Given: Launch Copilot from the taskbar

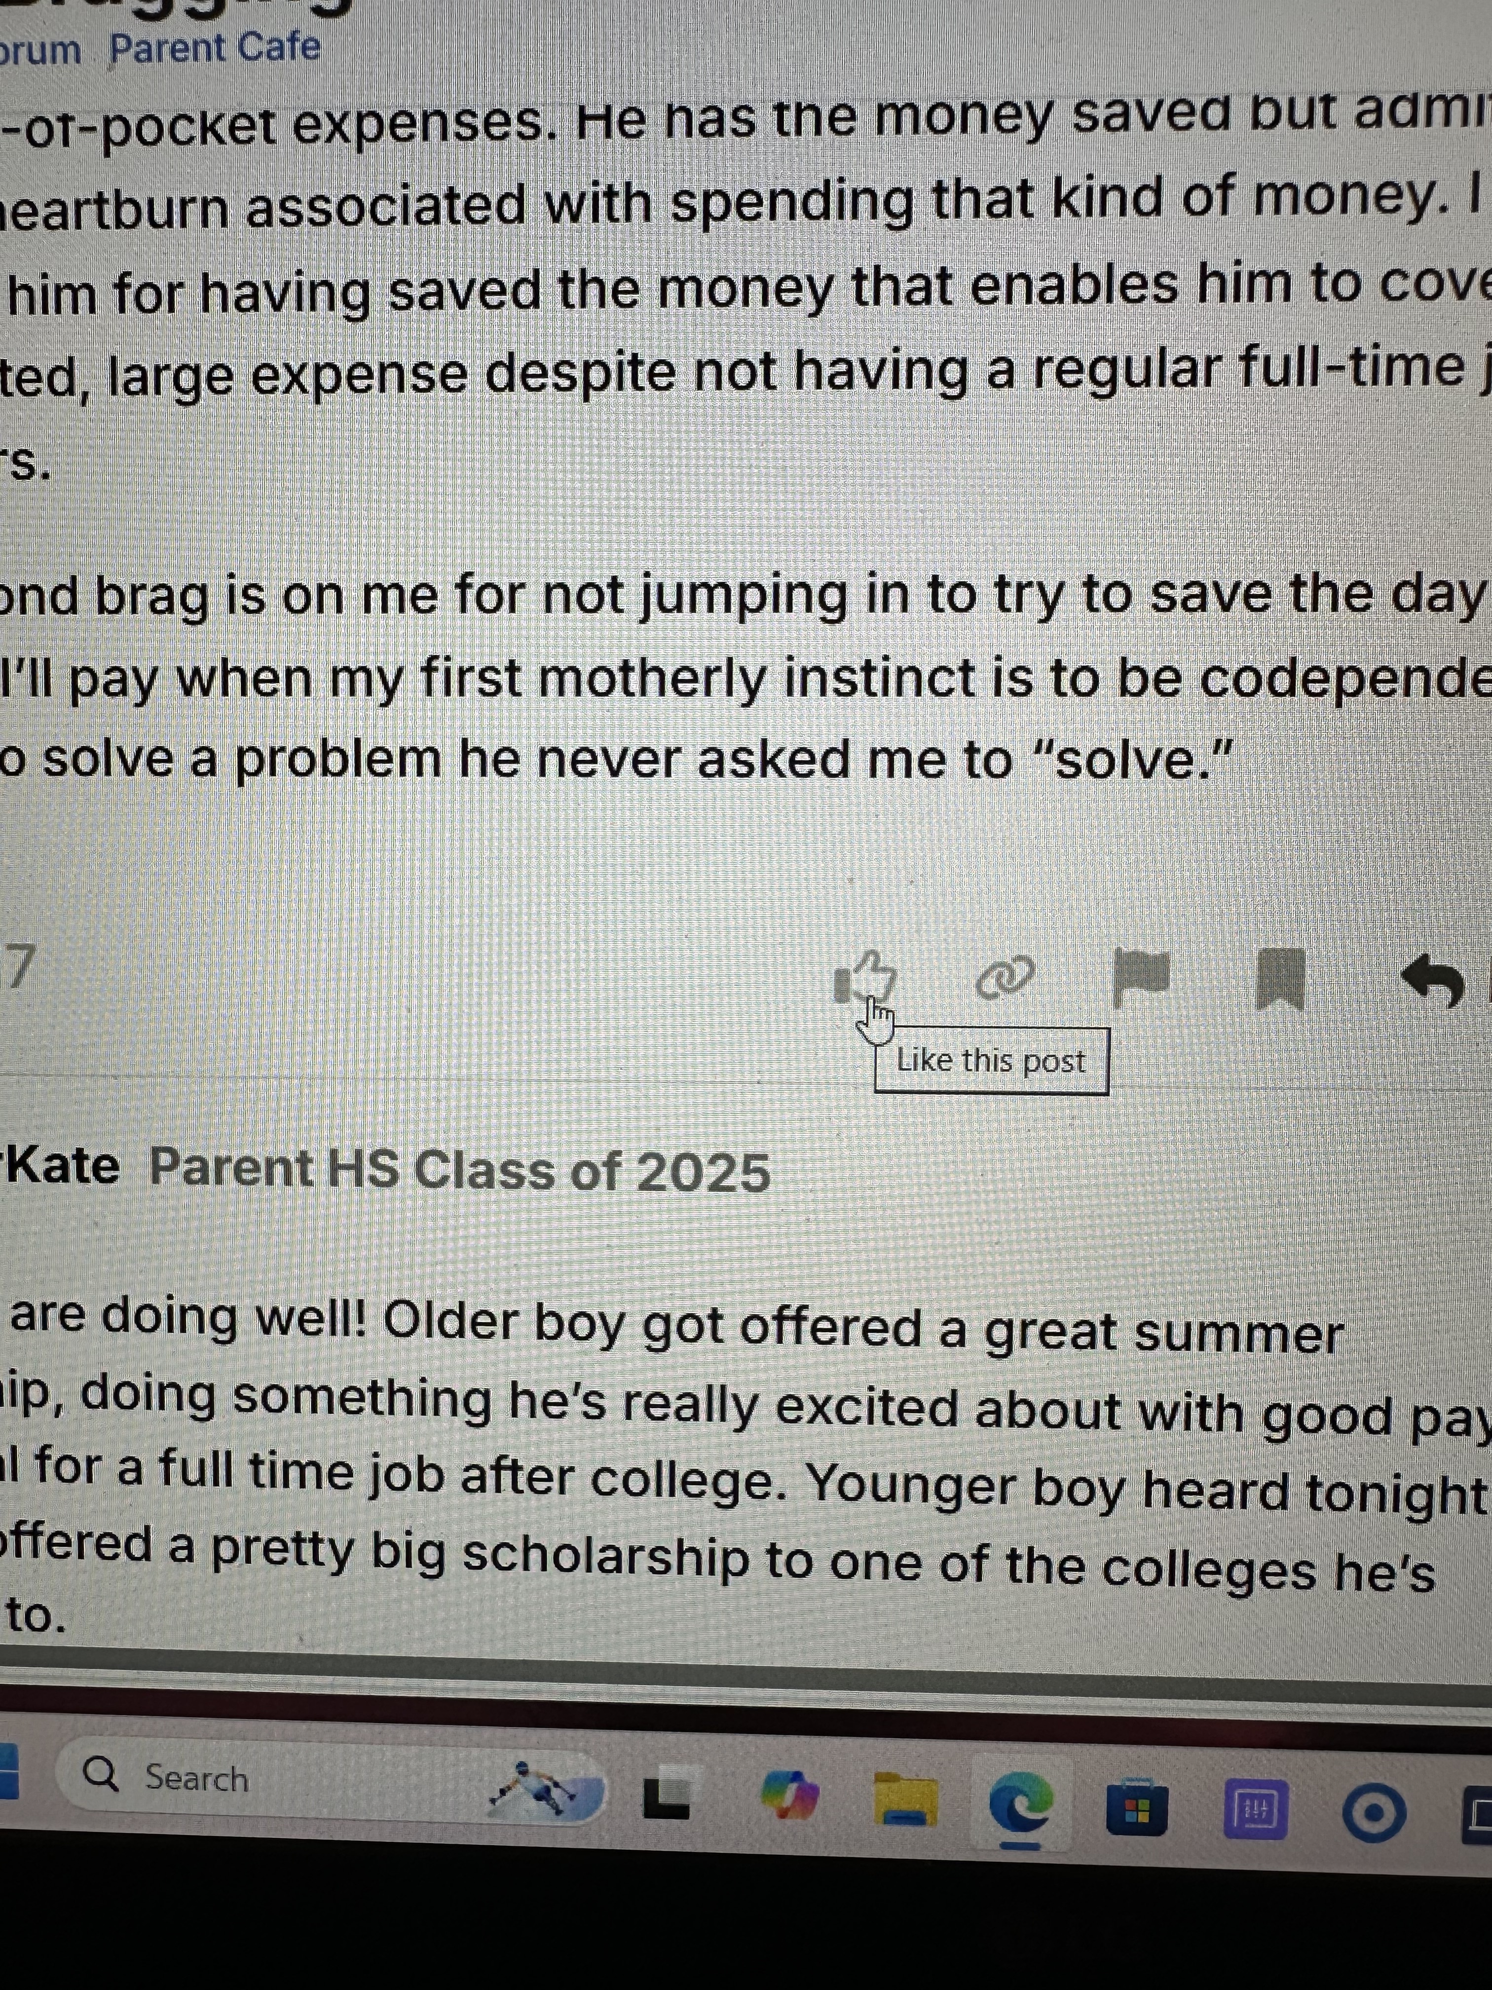Looking at the screenshot, I should 789,1793.
